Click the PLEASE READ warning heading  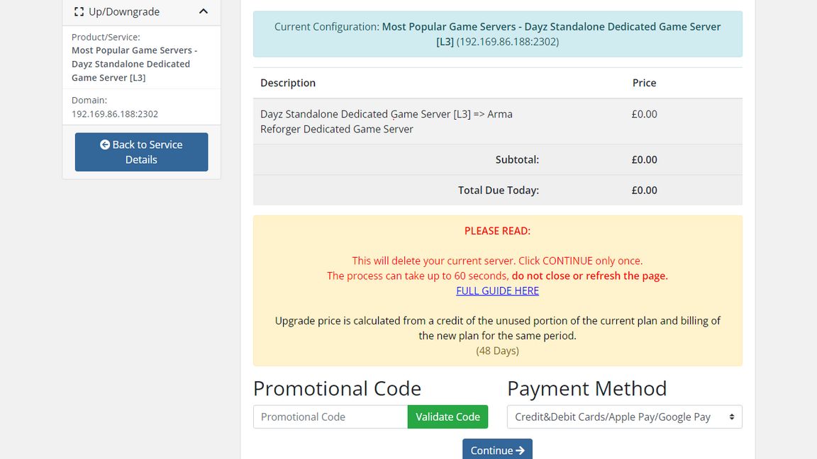[497, 231]
